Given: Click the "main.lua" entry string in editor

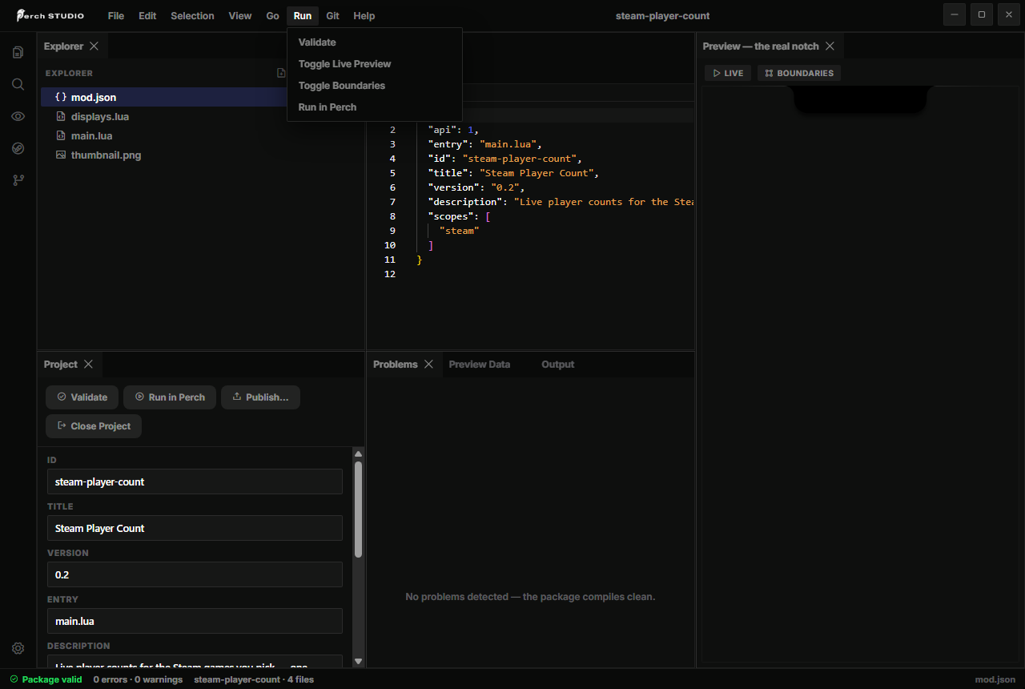Looking at the screenshot, I should pos(508,144).
